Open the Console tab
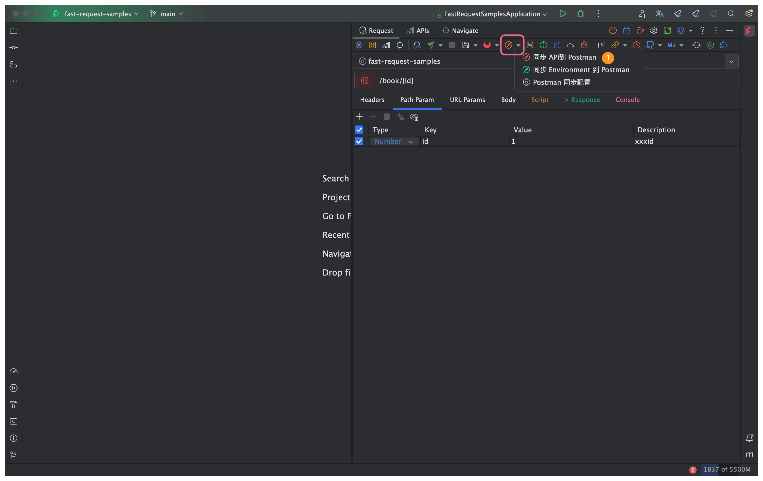This screenshot has width=763, height=481. (x=627, y=100)
